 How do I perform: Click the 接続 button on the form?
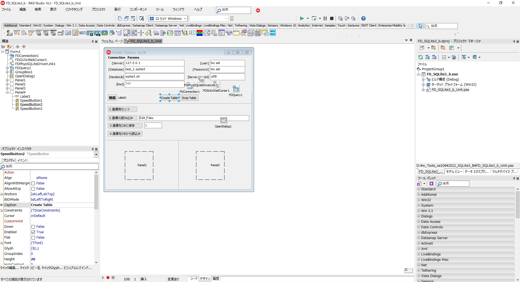point(112,98)
